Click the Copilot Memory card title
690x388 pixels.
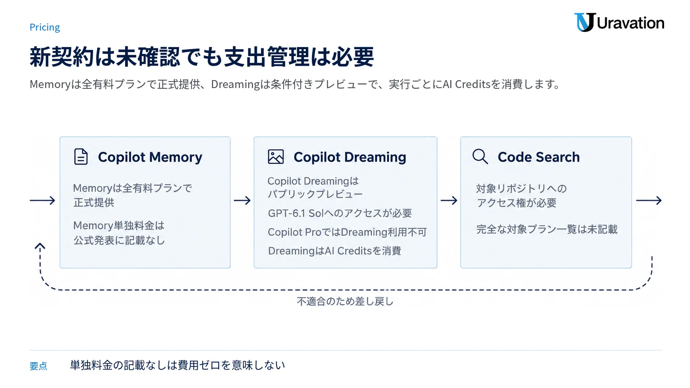point(150,157)
